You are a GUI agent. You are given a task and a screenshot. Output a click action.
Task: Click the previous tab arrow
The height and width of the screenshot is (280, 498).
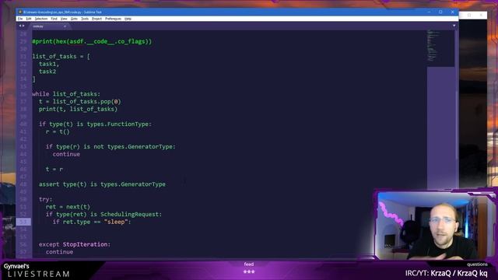click(20, 26)
